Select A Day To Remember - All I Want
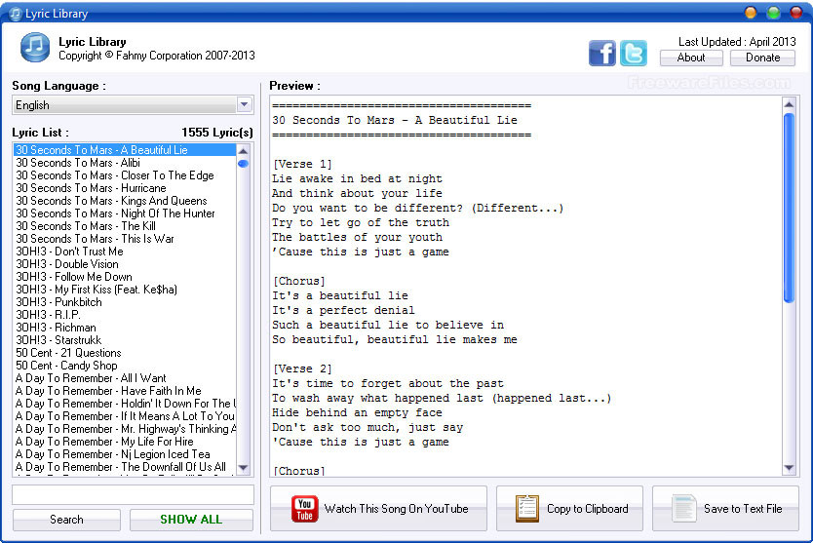The width and height of the screenshot is (813, 543). tap(125, 378)
